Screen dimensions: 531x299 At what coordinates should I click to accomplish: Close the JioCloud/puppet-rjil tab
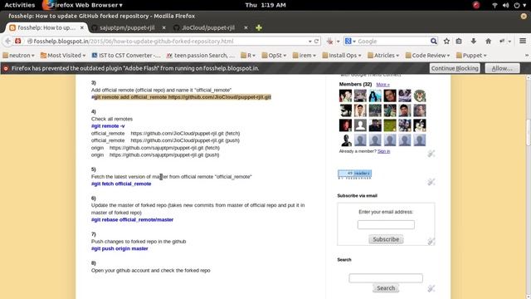tap(246, 27)
